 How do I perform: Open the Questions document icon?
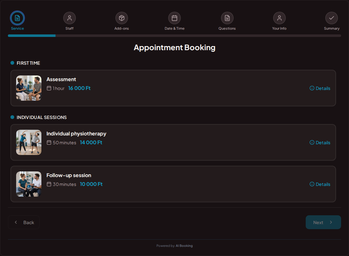click(227, 18)
